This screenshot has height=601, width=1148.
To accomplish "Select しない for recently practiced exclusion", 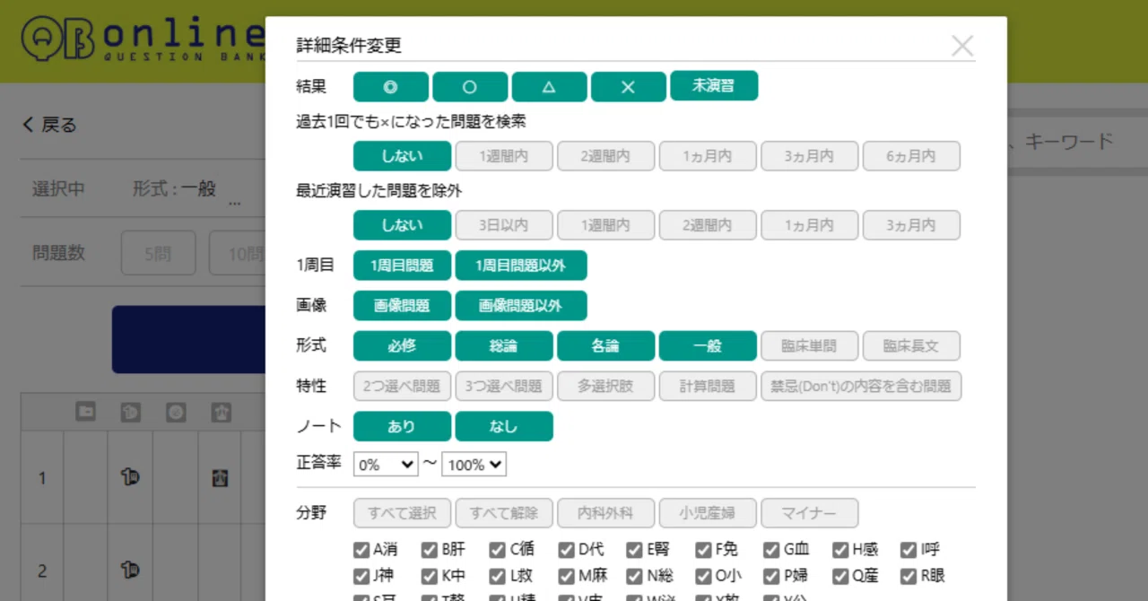I will (402, 225).
